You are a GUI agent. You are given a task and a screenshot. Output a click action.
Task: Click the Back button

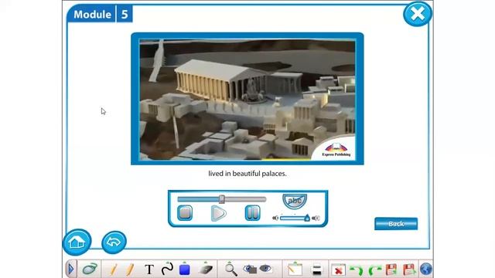396,224
